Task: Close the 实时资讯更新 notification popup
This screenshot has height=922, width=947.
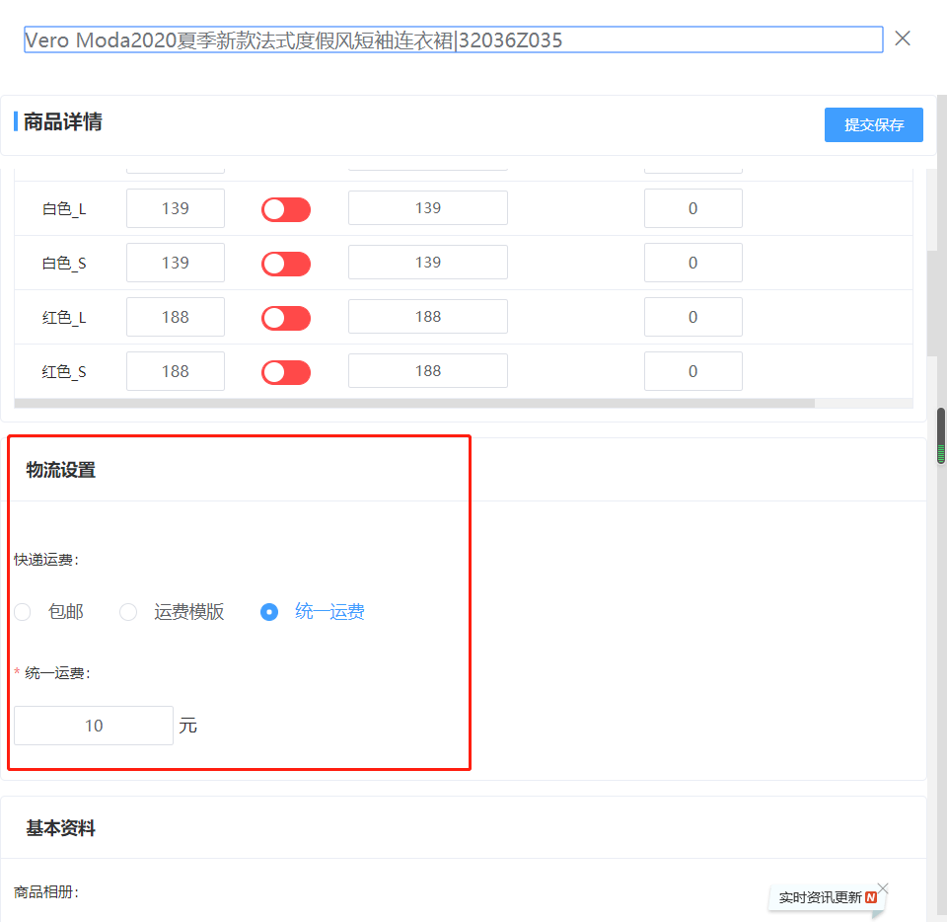Action: pyautogui.click(x=883, y=888)
